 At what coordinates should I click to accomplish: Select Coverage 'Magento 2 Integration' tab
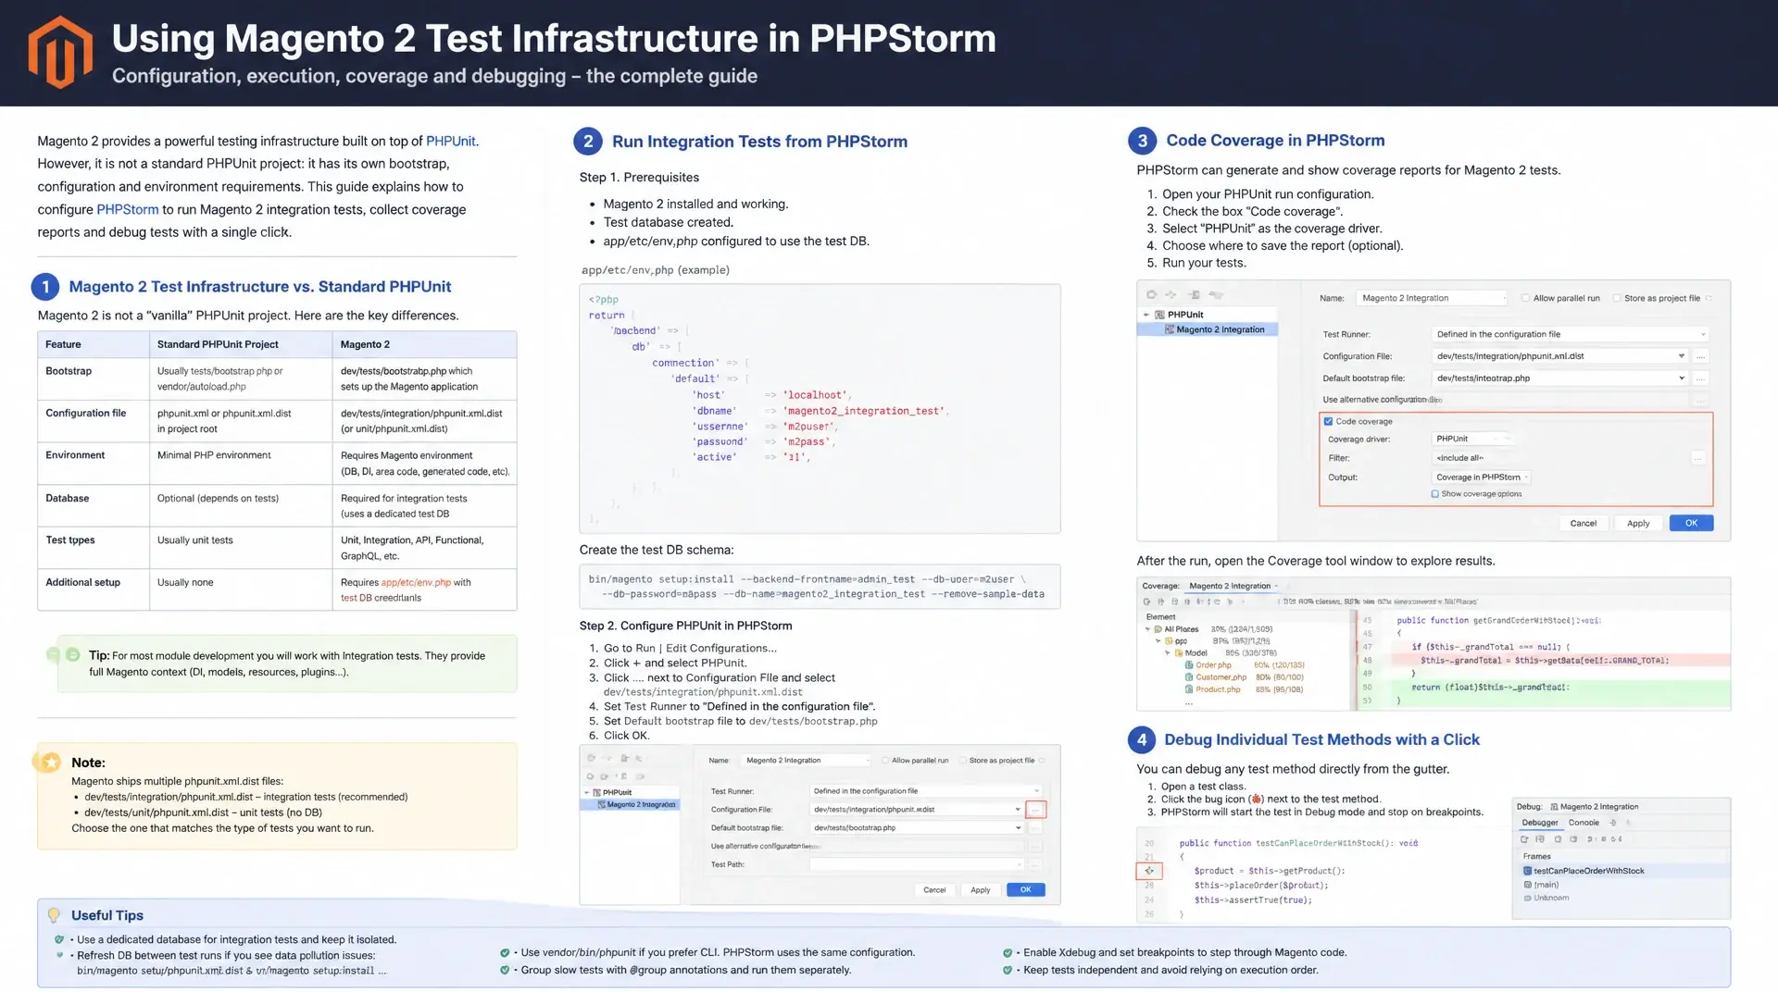pos(1231,586)
